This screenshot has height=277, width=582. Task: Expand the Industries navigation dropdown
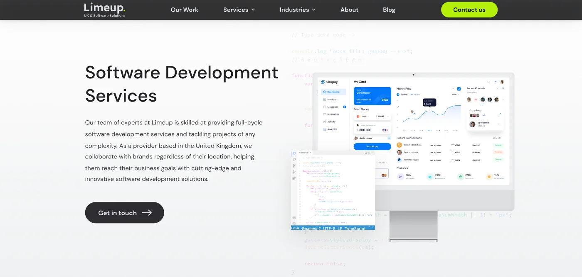click(298, 10)
